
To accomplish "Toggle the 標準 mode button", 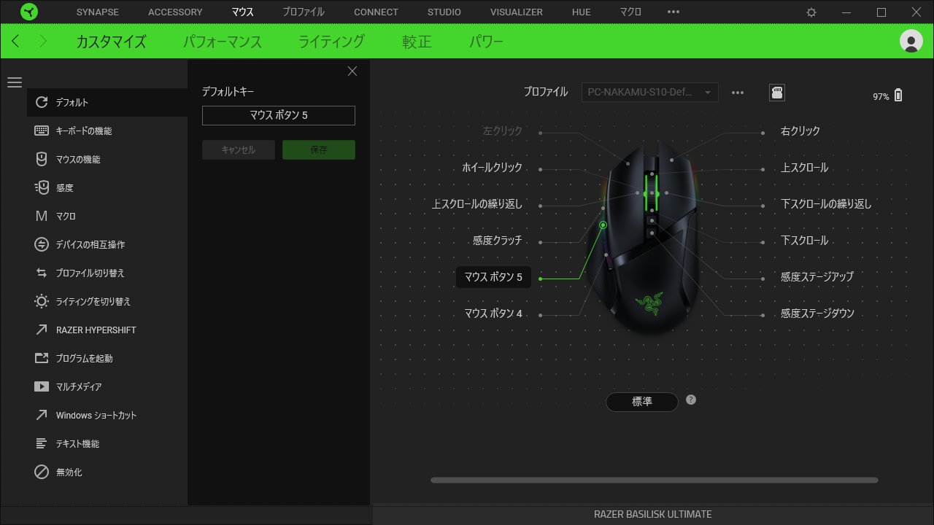I will [x=642, y=402].
